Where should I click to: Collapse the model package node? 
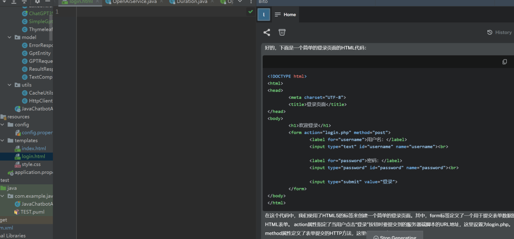[10, 38]
